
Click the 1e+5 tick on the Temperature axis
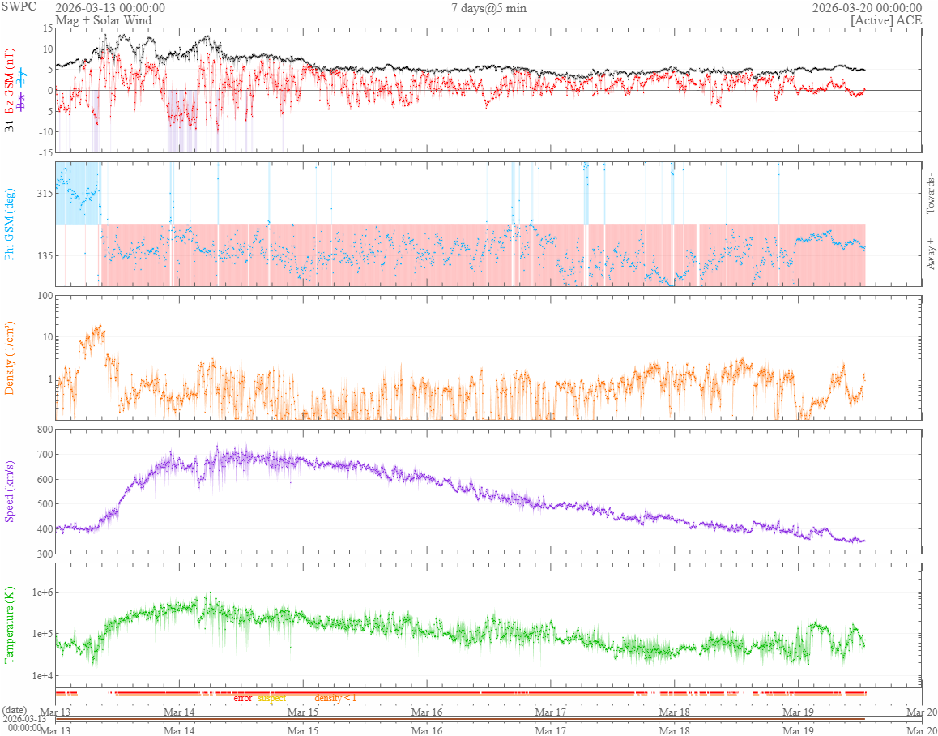(x=41, y=634)
